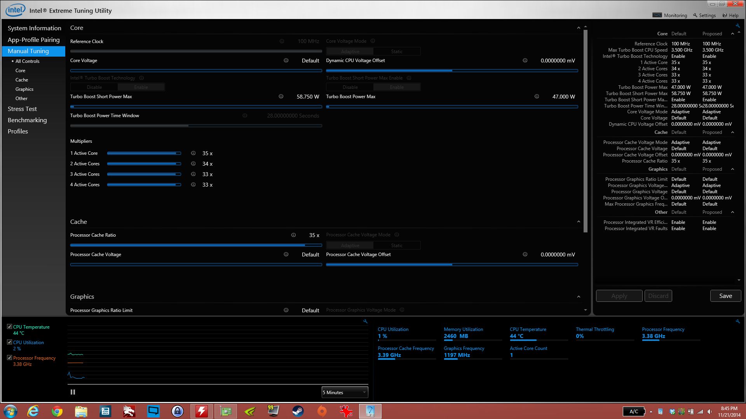746x419 pixels.
Task: Click info icon for 4 Active Cores multiplier
Action: coord(193,185)
